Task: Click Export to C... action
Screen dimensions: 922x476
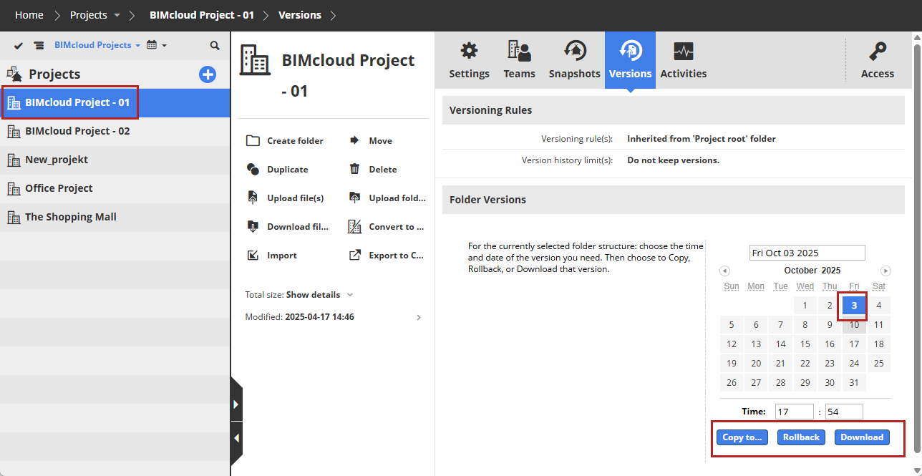Action: (387, 256)
